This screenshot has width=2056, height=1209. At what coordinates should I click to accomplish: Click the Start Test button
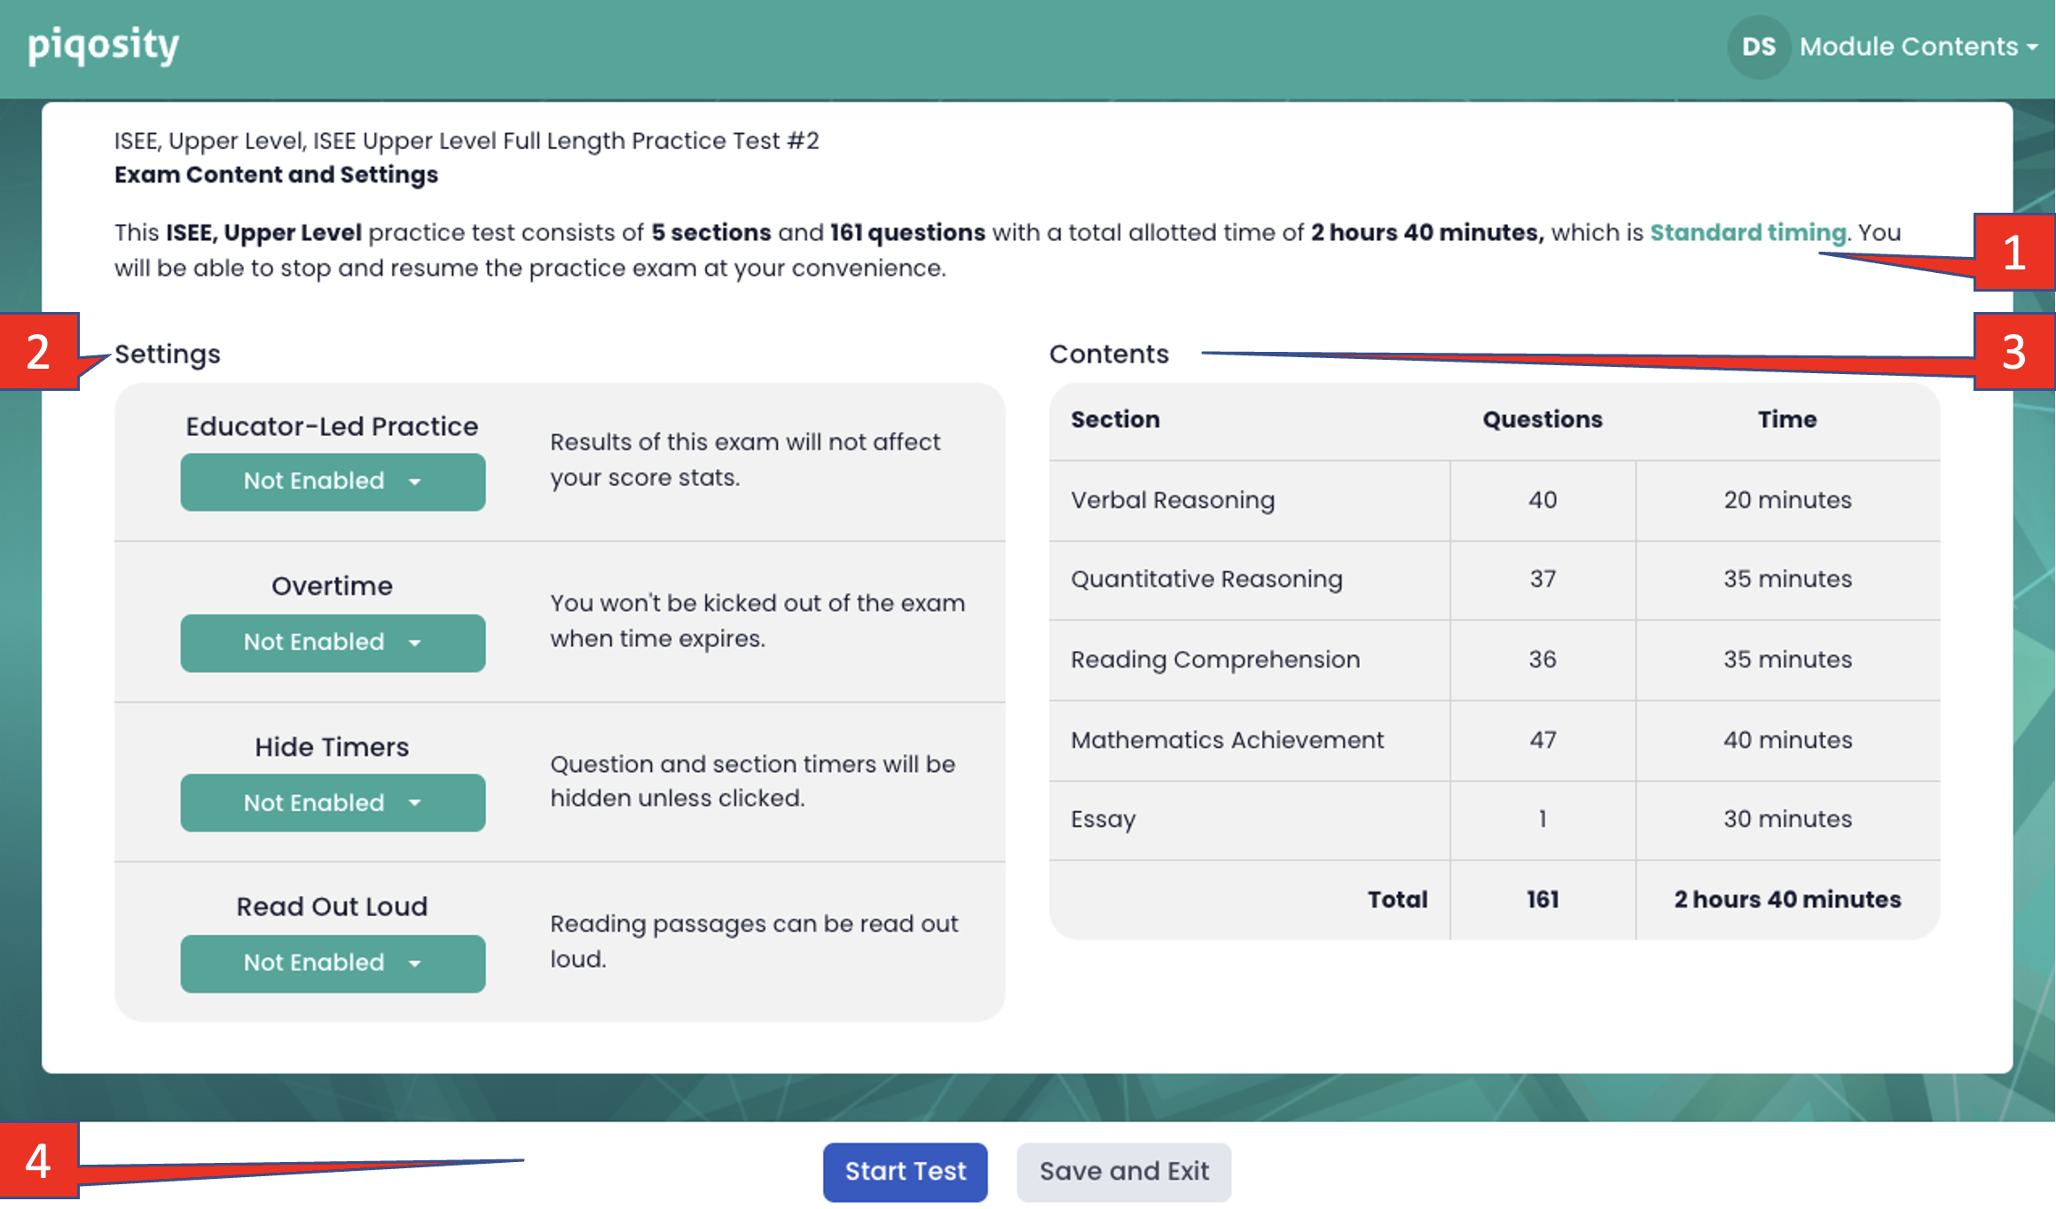[x=905, y=1172]
